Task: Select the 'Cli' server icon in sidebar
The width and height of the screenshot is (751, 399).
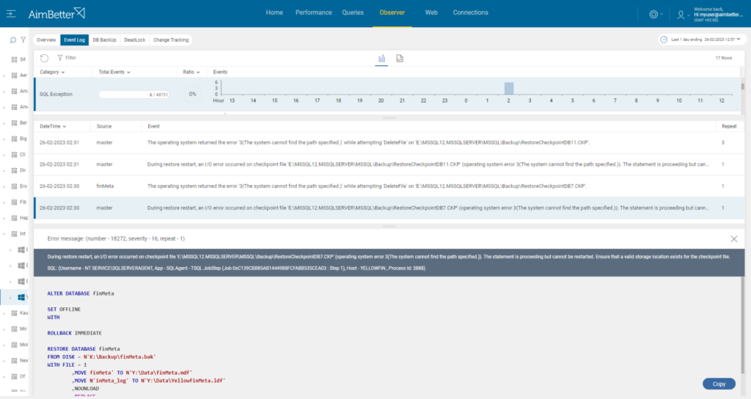Action: (14, 155)
